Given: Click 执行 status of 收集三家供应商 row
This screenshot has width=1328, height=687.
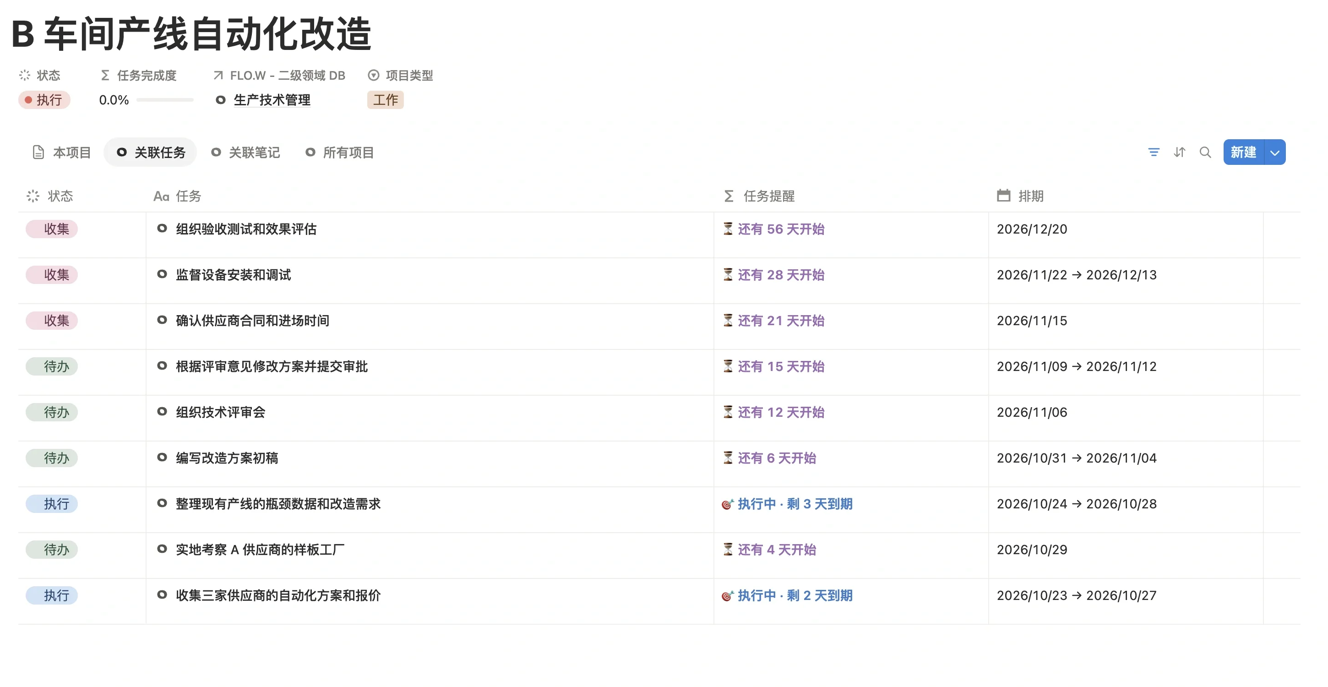Looking at the screenshot, I should (x=52, y=595).
